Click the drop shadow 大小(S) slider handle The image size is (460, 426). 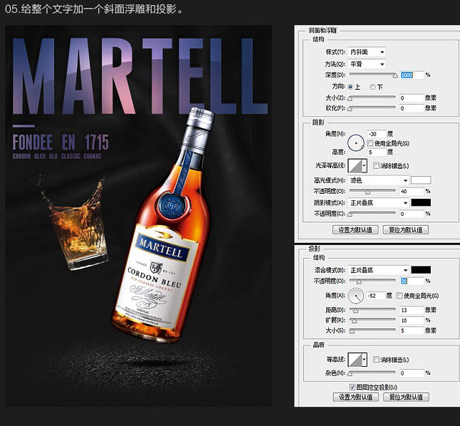click(x=352, y=331)
